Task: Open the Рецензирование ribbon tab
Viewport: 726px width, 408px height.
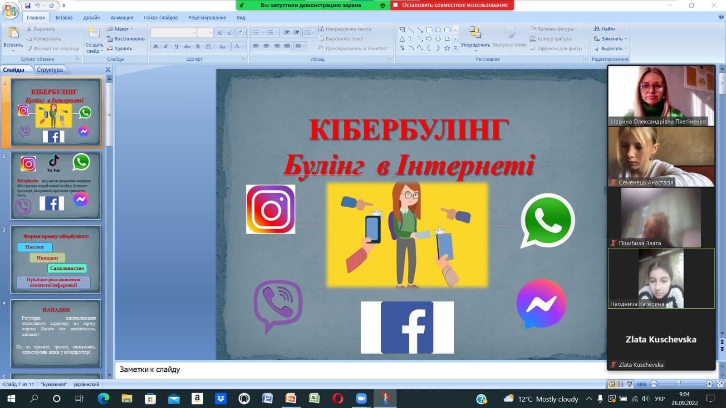Action: (207, 18)
